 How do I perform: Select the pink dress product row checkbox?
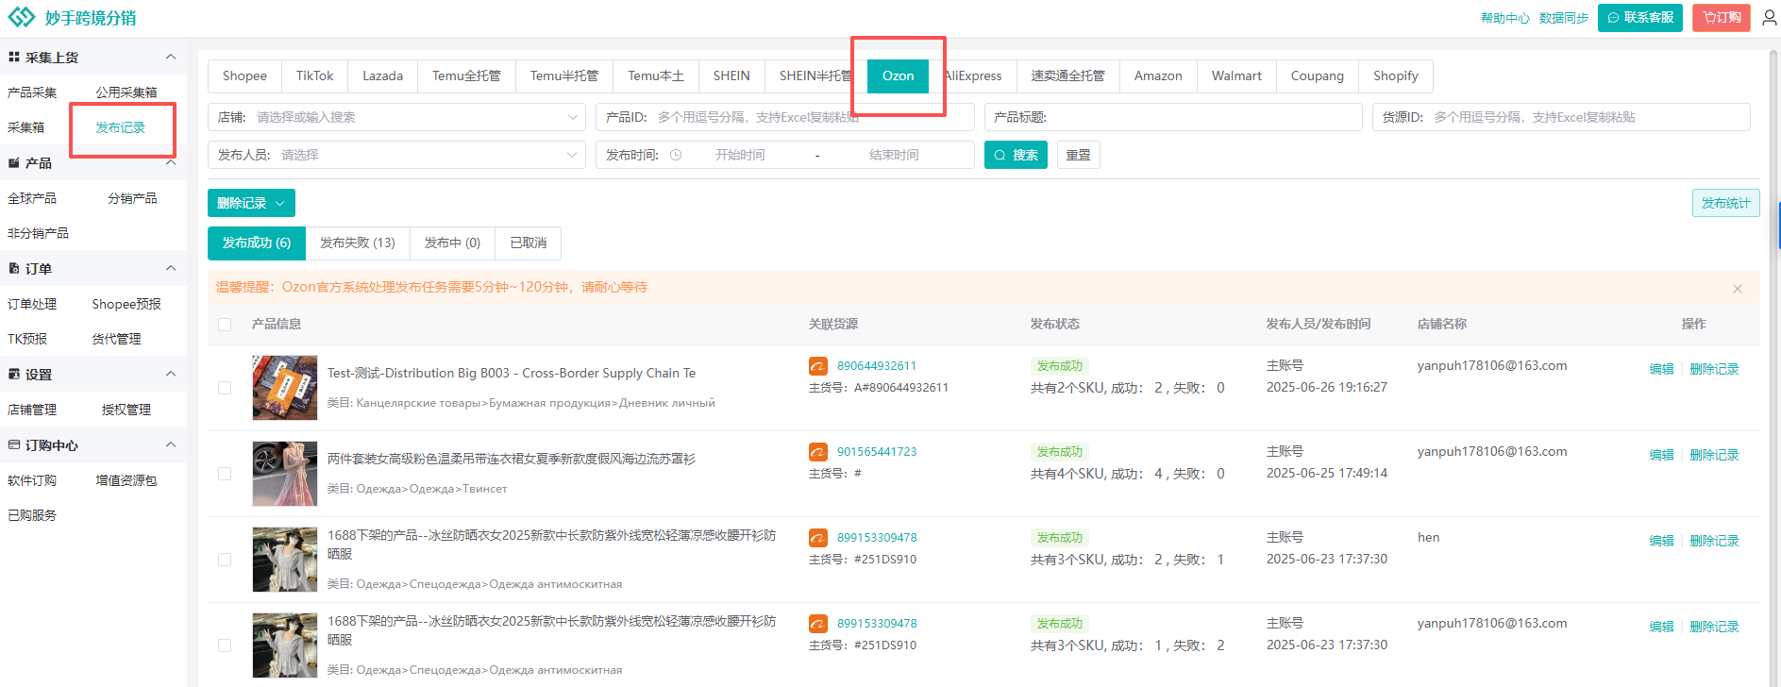225,474
